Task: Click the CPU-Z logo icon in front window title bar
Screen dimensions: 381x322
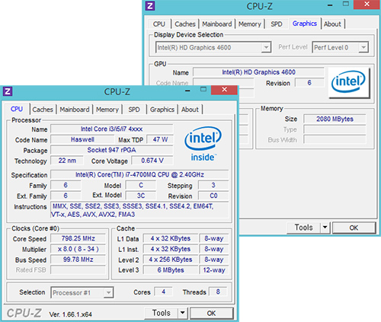Action: [x=8, y=91]
